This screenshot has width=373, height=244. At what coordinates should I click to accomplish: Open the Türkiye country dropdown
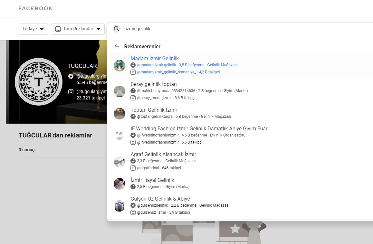(x=33, y=29)
